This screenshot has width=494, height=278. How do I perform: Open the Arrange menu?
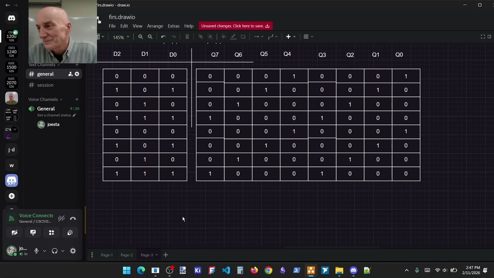coord(155,26)
